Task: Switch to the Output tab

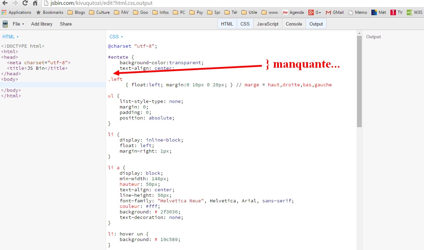Action: click(316, 24)
